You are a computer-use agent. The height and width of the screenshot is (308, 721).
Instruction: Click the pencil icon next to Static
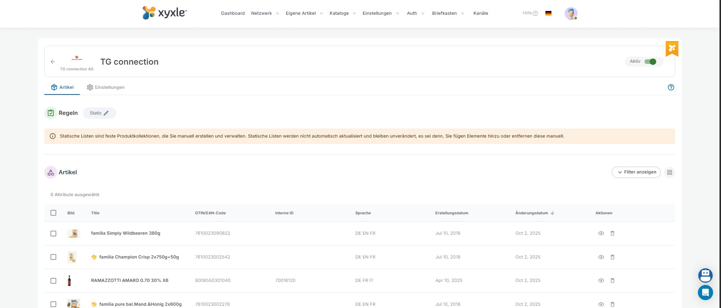pyautogui.click(x=106, y=113)
